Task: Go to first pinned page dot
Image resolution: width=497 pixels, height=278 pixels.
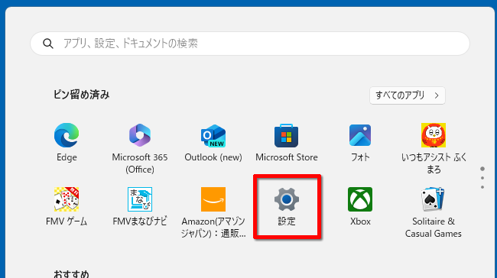Action: coord(482,169)
